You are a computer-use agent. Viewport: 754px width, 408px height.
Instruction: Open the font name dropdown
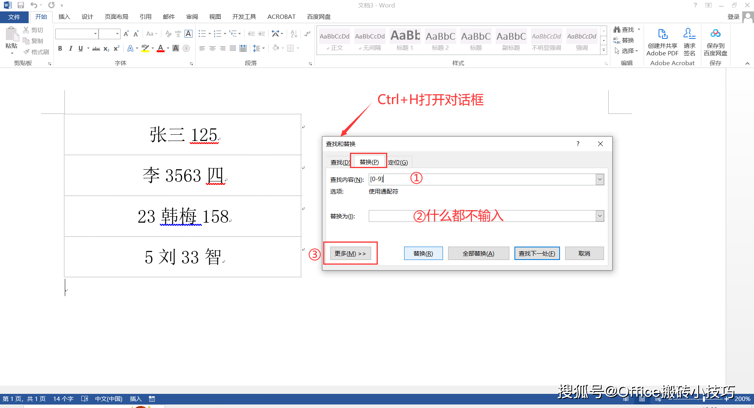[x=95, y=34]
